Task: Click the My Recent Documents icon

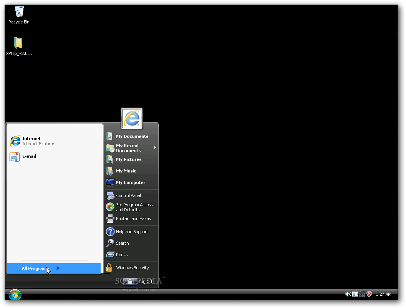Action: pos(110,148)
